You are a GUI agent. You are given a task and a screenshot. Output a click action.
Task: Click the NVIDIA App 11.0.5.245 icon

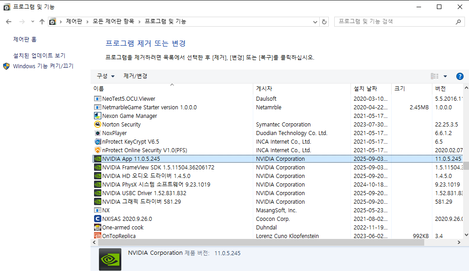click(x=97, y=159)
